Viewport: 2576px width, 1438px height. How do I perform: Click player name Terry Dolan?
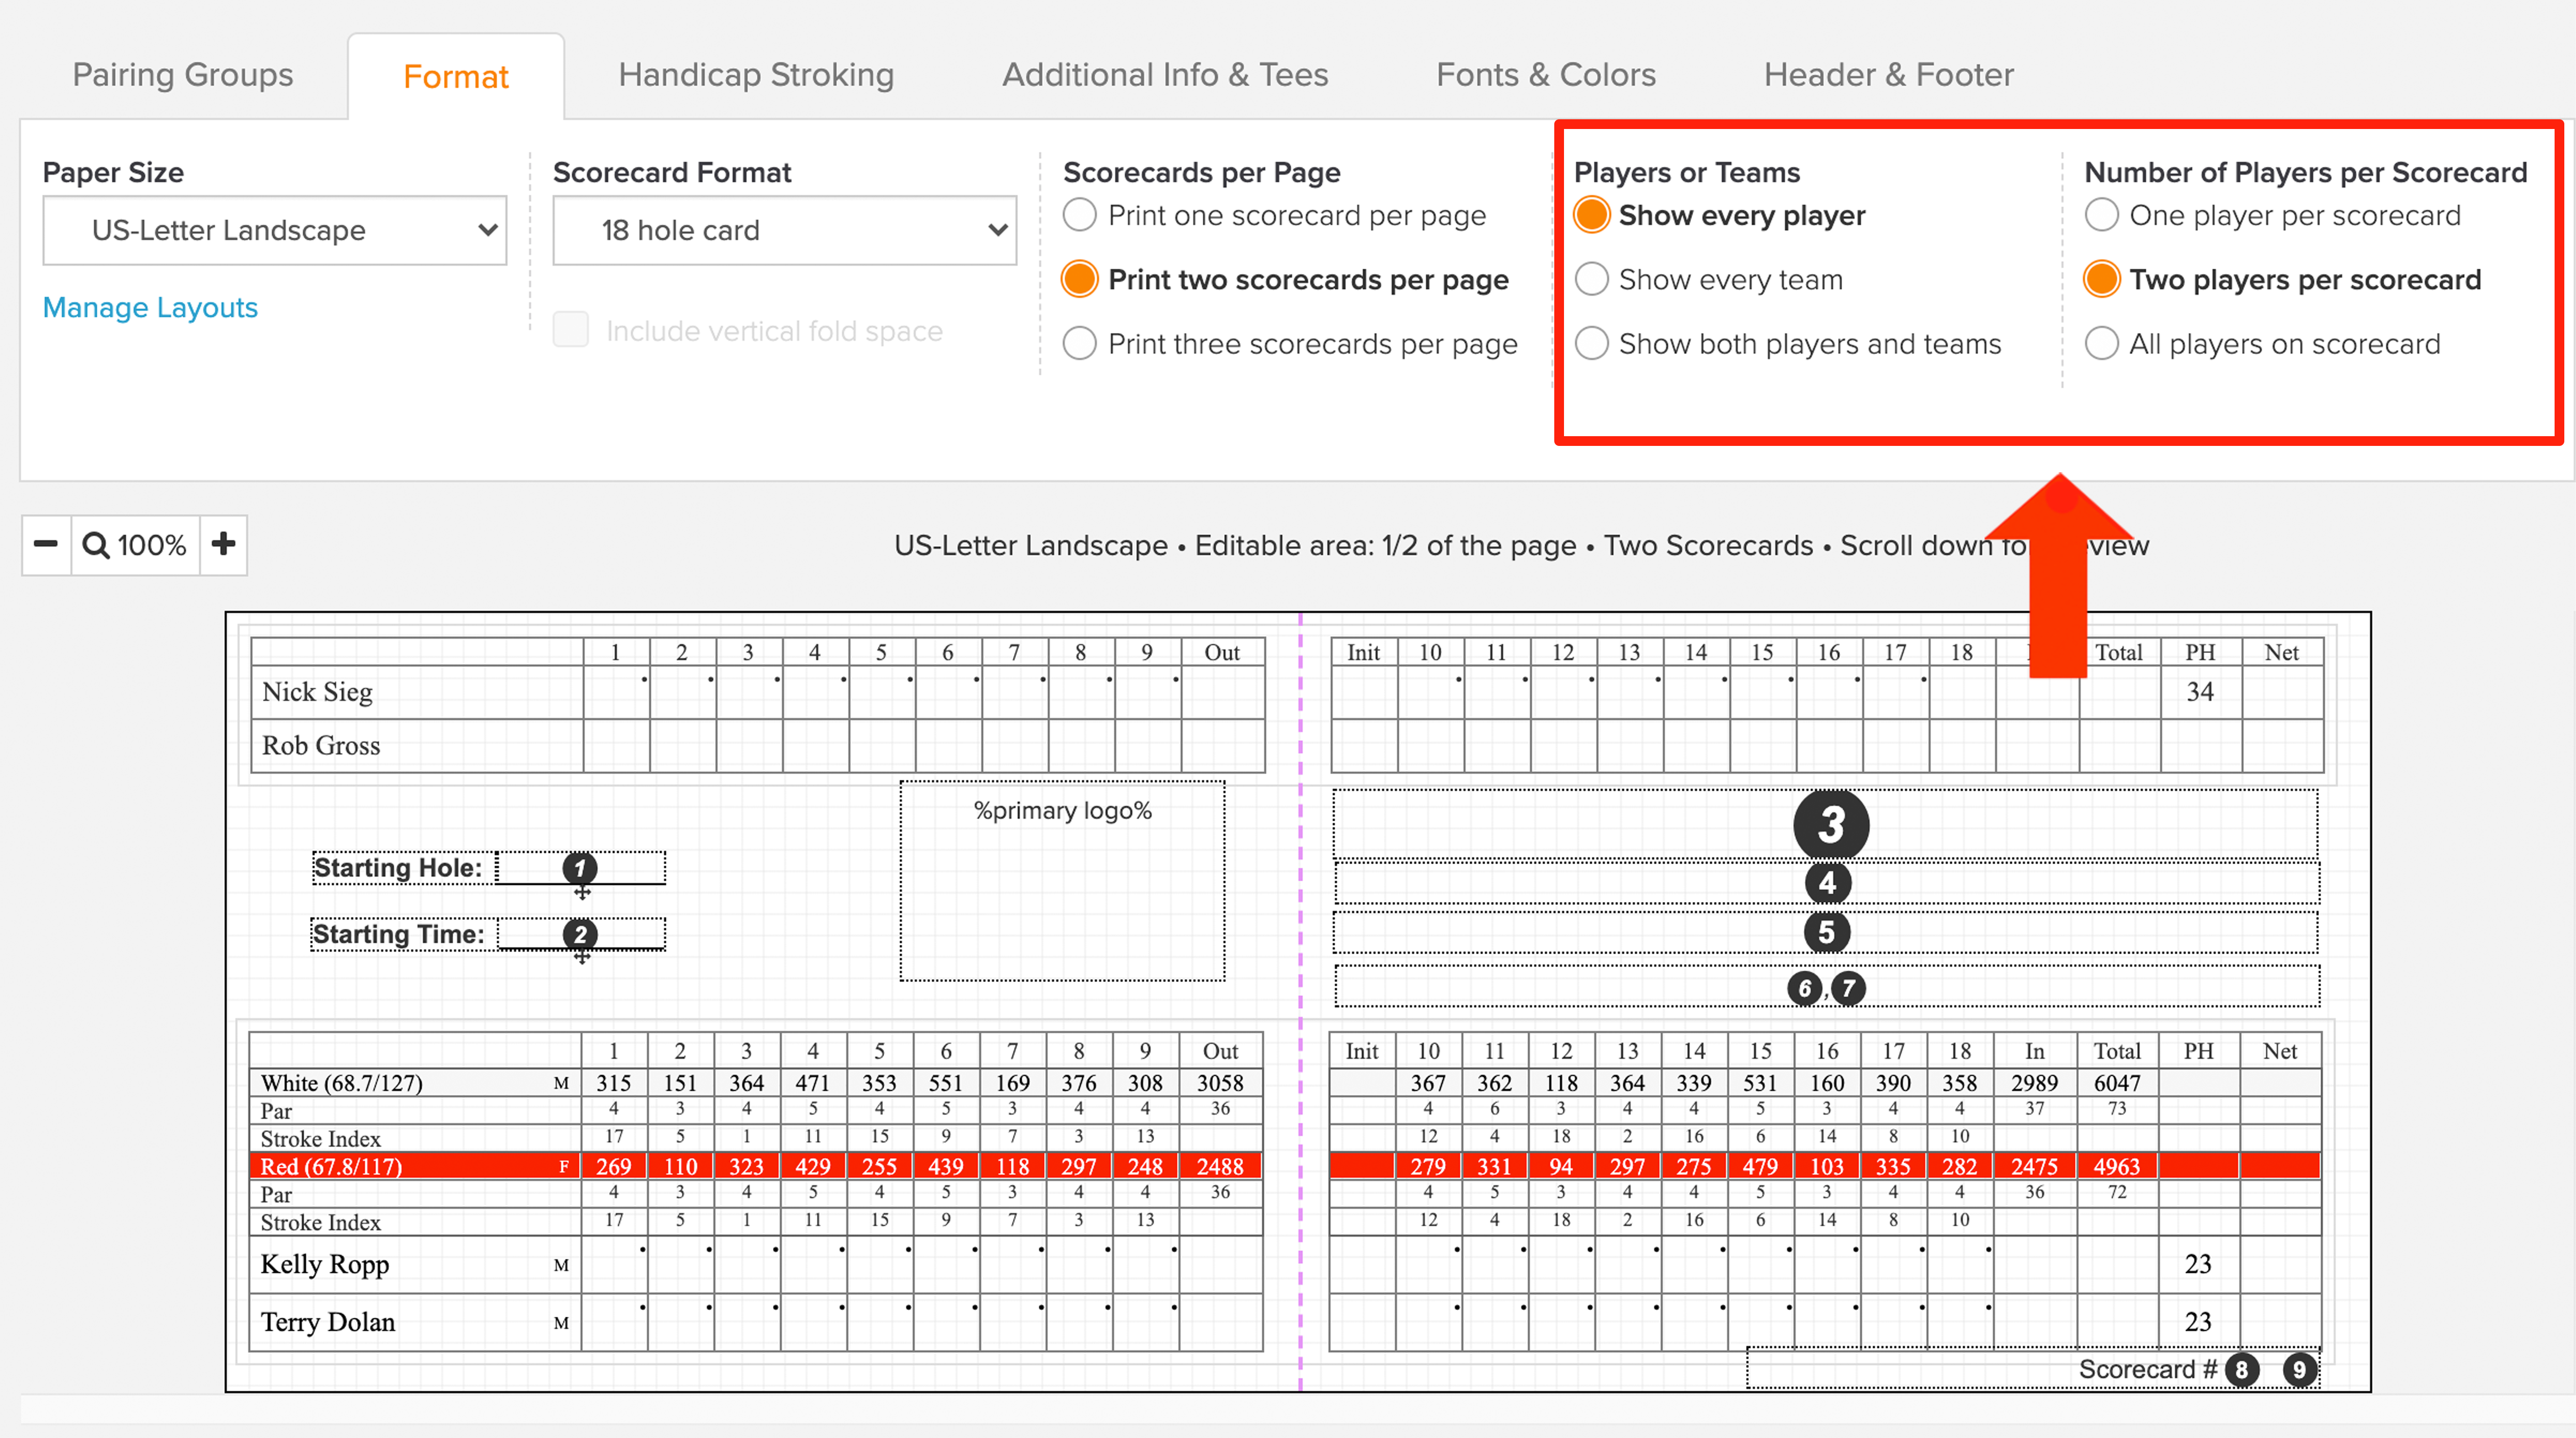point(328,1322)
